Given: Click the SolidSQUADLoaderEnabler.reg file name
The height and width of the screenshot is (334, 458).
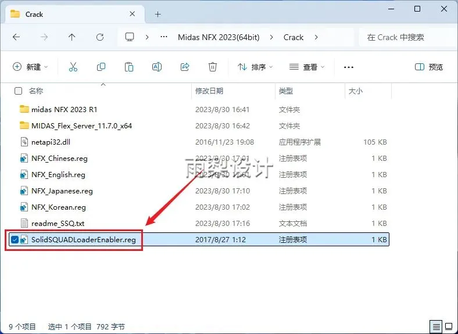Looking at the screenshot, I should click(84, 240).
